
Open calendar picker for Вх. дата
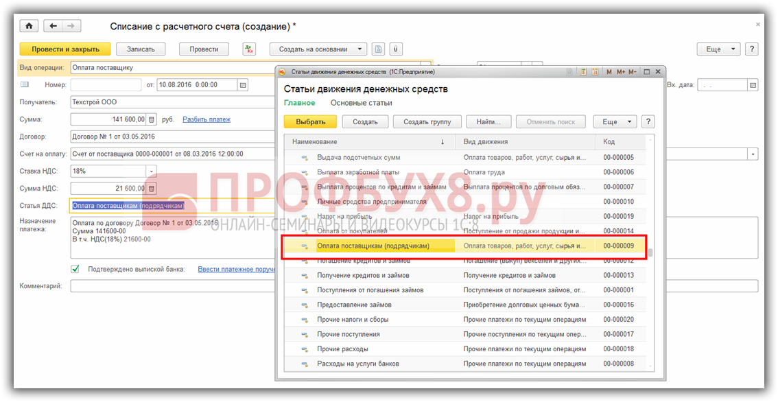pos(753,85)
